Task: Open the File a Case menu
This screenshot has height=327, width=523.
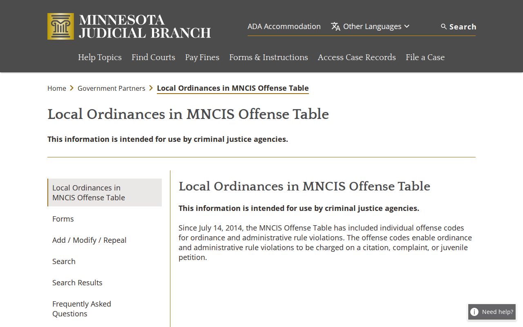Action: point(425,57)
